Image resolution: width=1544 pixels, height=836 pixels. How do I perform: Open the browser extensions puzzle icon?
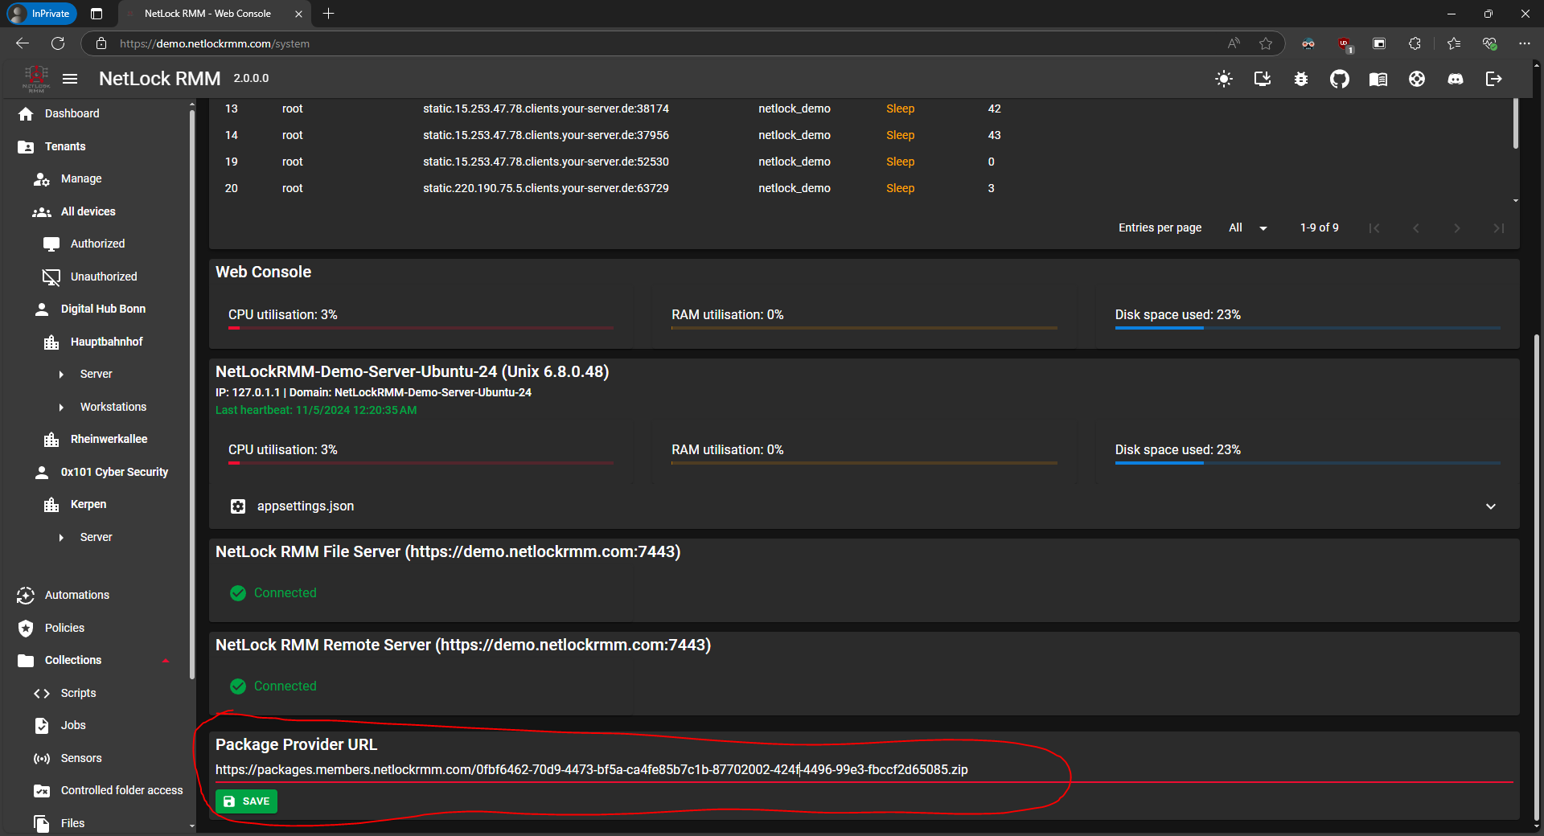pyautogui.click(x=1415, y=43)
